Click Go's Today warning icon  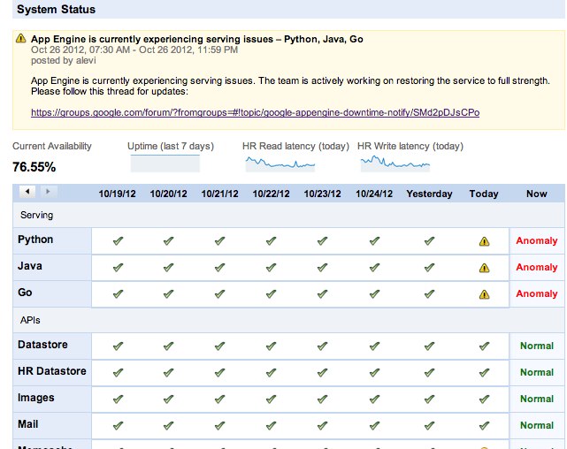[484, 293]
